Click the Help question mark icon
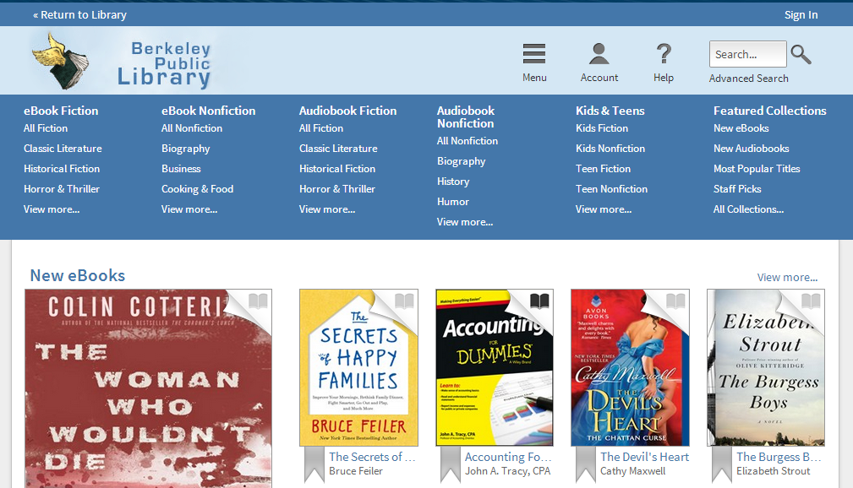This screenshot has width=853, height=488. point(664,54)
